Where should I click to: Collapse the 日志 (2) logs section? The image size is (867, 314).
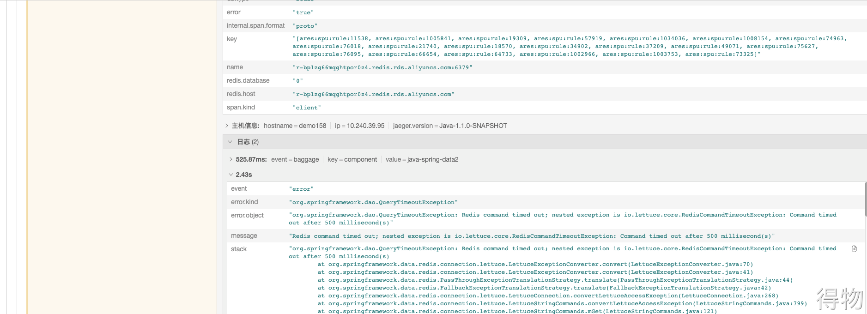pyautogui.click(x=230, y=142)
